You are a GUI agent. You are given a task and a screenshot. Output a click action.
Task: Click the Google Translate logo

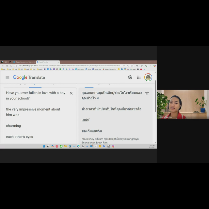[29, 77]
